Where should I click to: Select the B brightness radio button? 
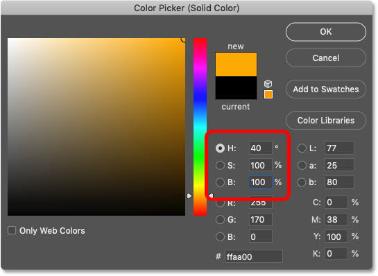click(x=220, y=182)
